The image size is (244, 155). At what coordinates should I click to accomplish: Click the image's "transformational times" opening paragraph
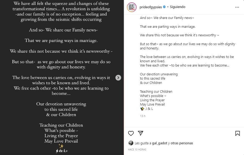click(x=61, y=11)
